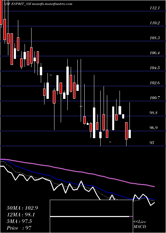Click the <<Live MACD label

(140, 224)
